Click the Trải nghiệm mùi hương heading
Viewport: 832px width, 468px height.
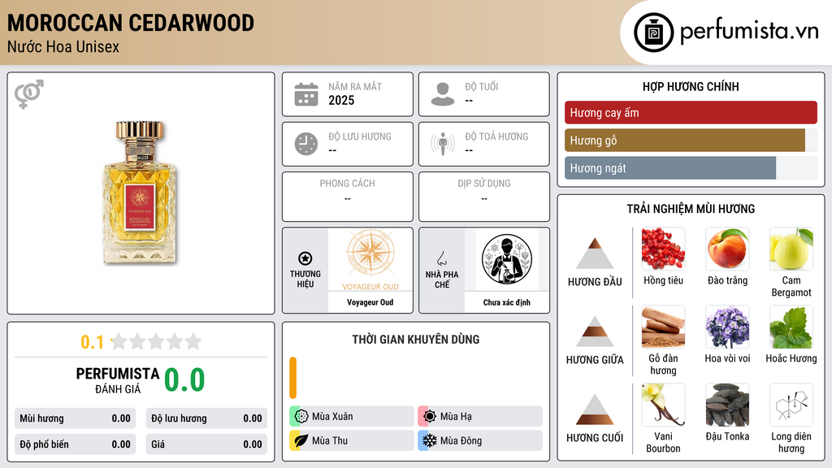coord(691,209)
